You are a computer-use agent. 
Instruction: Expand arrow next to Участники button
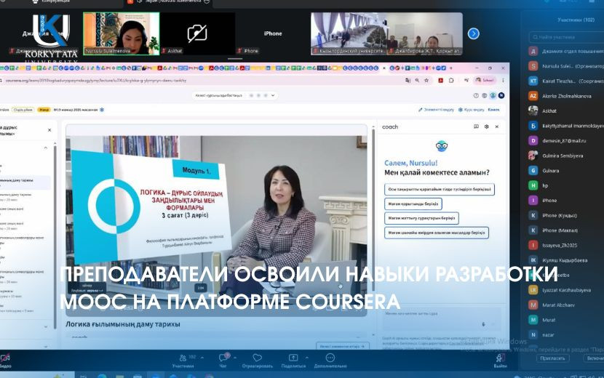click(202, 358)
